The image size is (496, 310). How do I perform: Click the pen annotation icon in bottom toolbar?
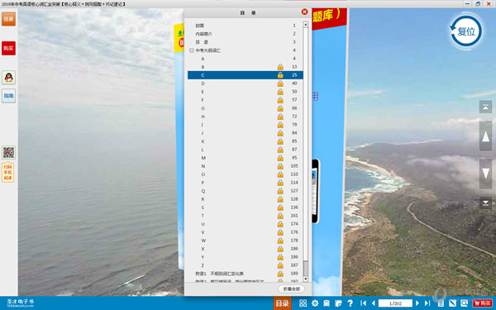pyautogui.click(x=453, y=303)
